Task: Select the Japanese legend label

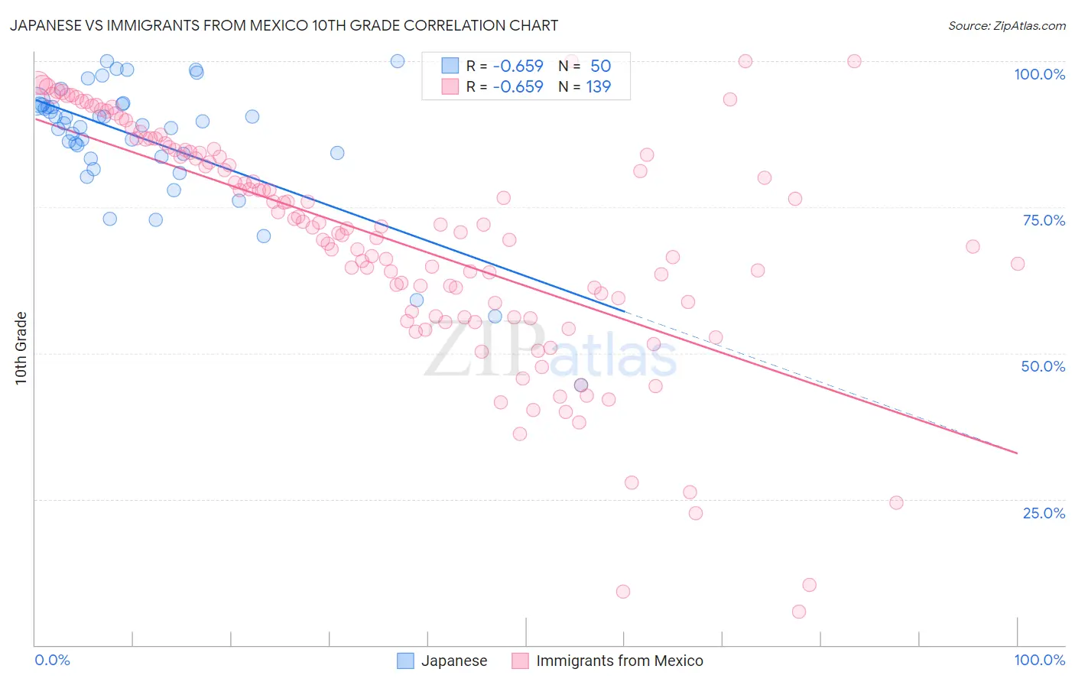Action: click(454, 661)
